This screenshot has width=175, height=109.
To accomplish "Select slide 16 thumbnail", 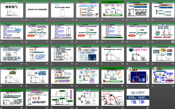I will [37, 53].
